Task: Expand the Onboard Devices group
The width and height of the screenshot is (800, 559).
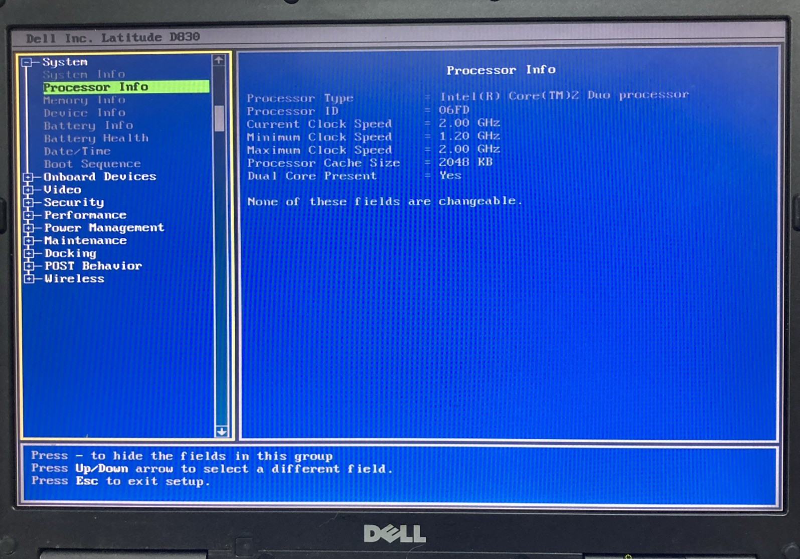Action: 28,177
